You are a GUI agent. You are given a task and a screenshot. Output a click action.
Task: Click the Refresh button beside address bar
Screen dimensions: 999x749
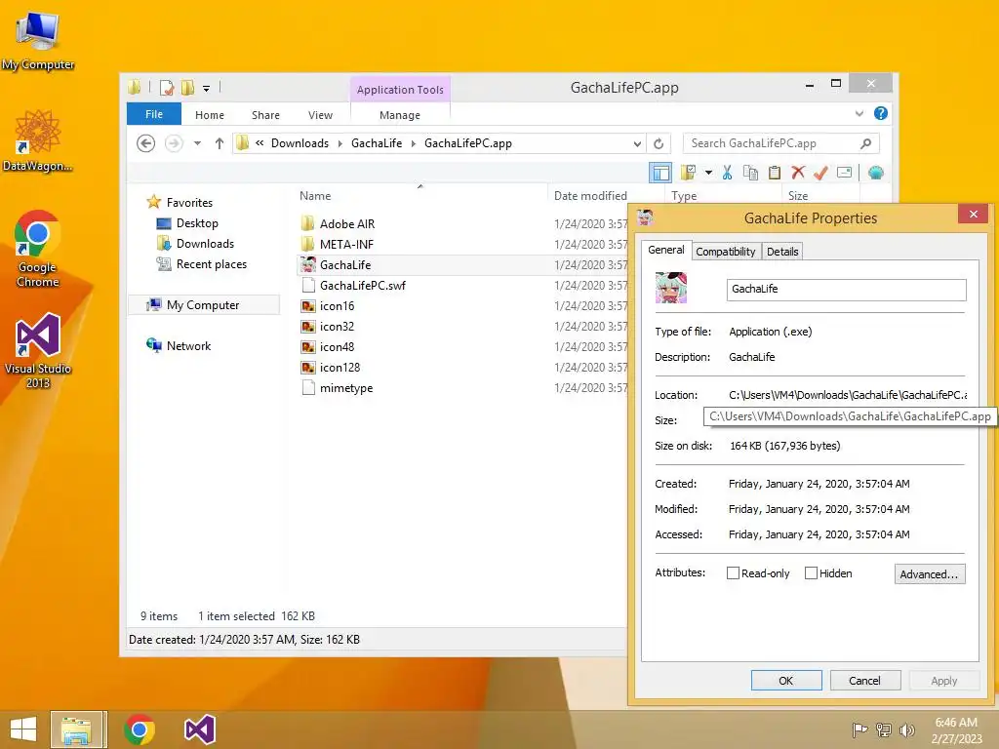659,144
